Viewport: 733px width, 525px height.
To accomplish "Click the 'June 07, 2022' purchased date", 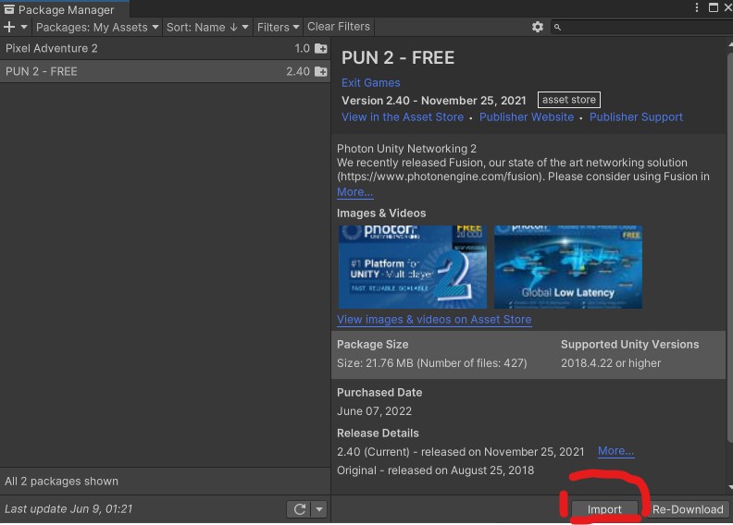I will pos(374,411).
